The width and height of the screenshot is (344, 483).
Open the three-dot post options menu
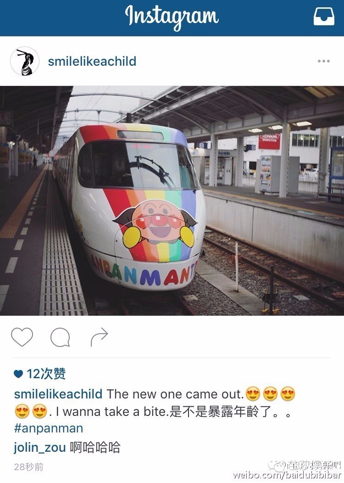(324, 61)
